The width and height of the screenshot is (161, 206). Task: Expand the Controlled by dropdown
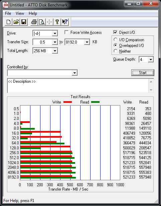(74, 73)
